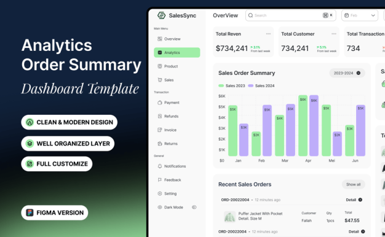Screen dimensions: 385x237
Task: Toggle the Sales 2023 legend series
Action: coord(231,86)
